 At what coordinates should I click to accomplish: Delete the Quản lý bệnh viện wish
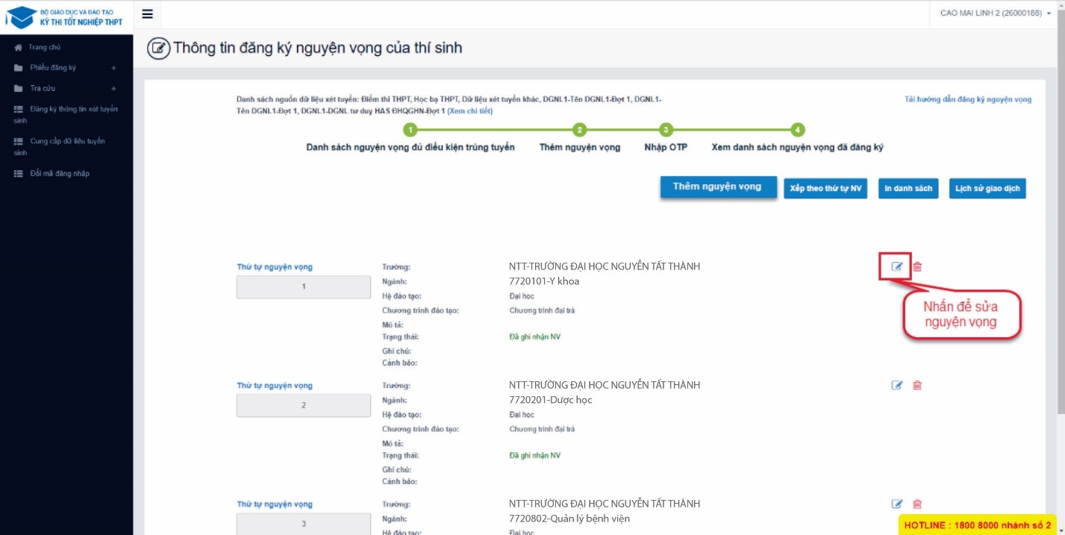(x=917, y=504)
